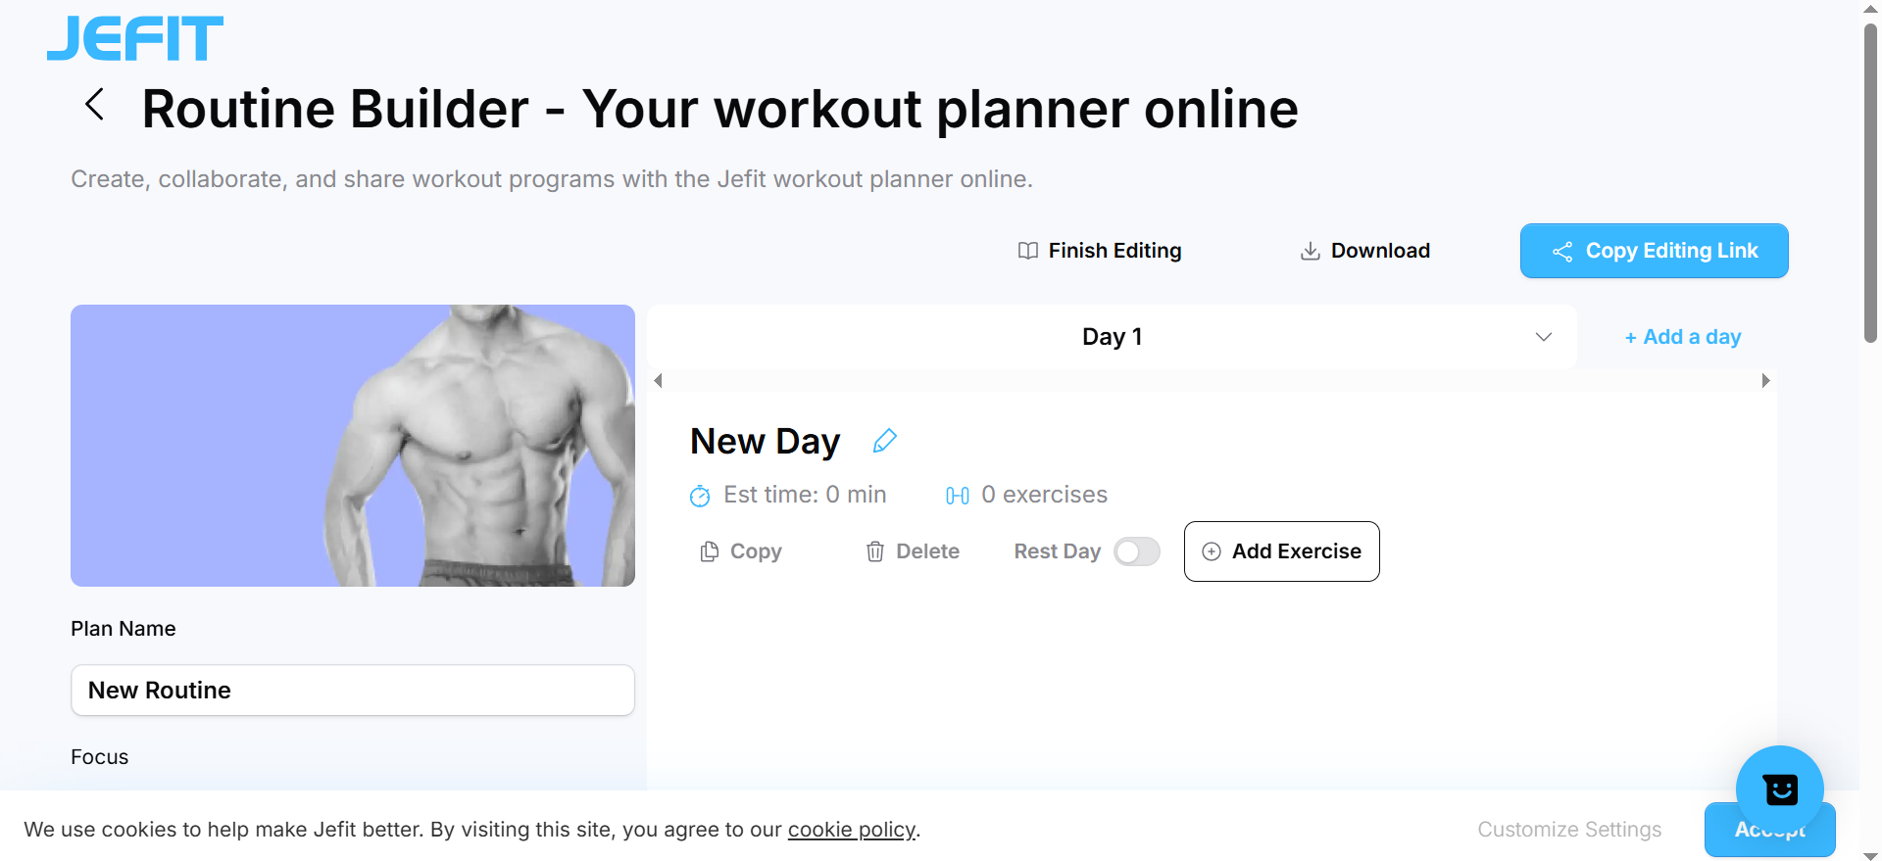The image size is (1882, 861).
Task: Click the JEFIT logo
Action: coord(135,39)
